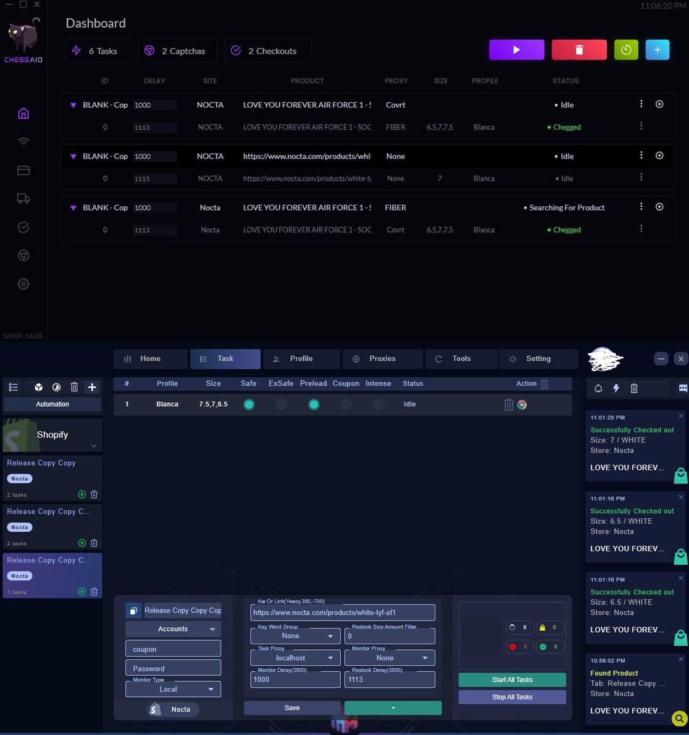Click the Kw Or Link input field
The image size is (689, 735).
[343, 612]
